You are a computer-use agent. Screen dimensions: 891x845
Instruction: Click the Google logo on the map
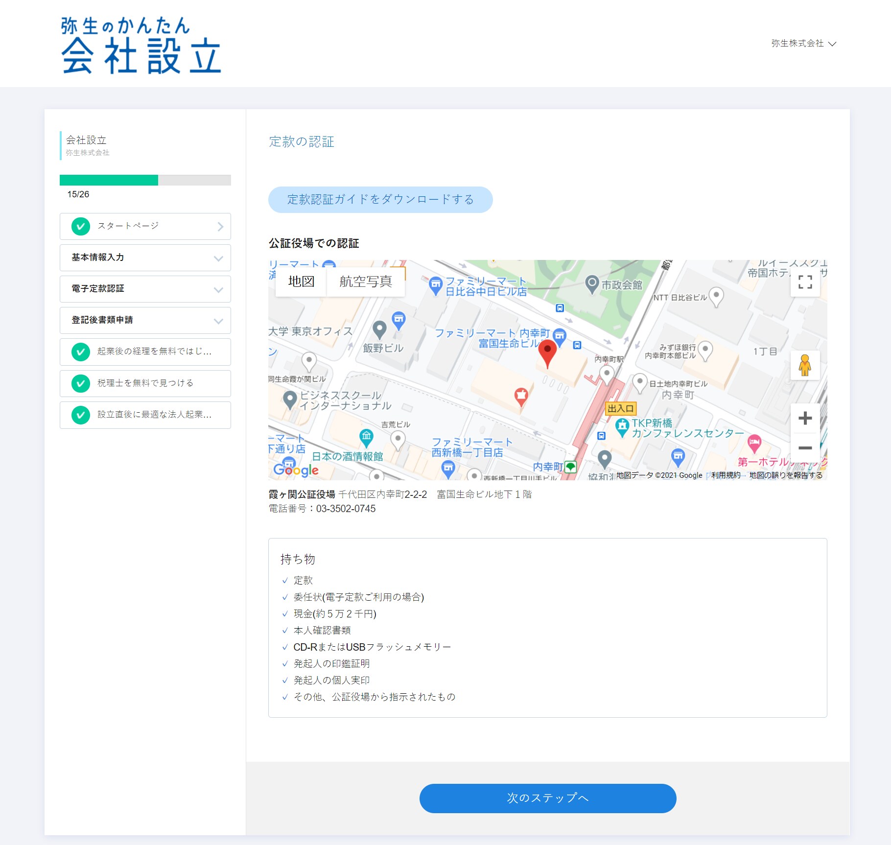[x=296, y=470]
